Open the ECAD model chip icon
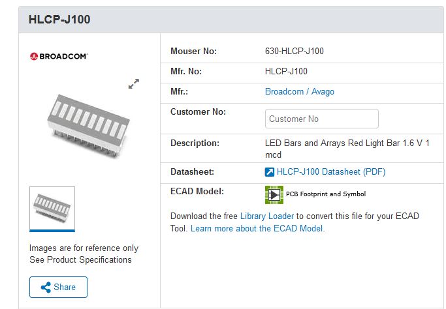Screen dimensions: 446x309 (x=274, y=195)
